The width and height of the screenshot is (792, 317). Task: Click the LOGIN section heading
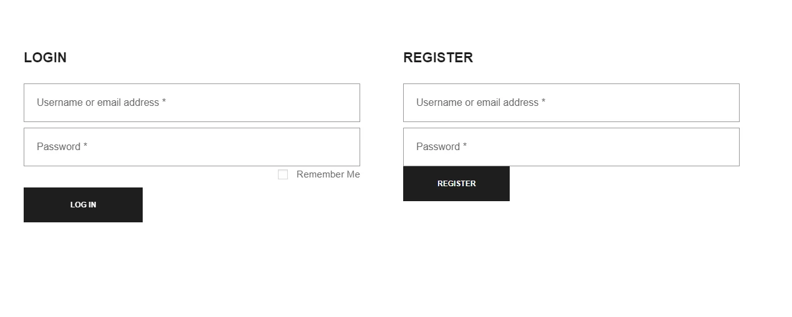[x=45, y=57]
